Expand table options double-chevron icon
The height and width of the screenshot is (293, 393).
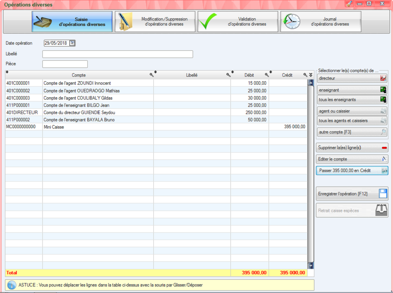(311, 75)
